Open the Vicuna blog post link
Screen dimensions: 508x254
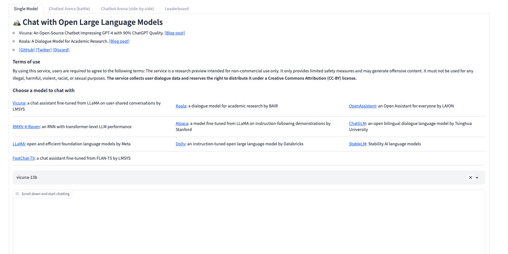175,33
